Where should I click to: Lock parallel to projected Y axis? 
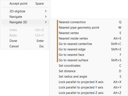pyautogui.click(x=89, y=87)
